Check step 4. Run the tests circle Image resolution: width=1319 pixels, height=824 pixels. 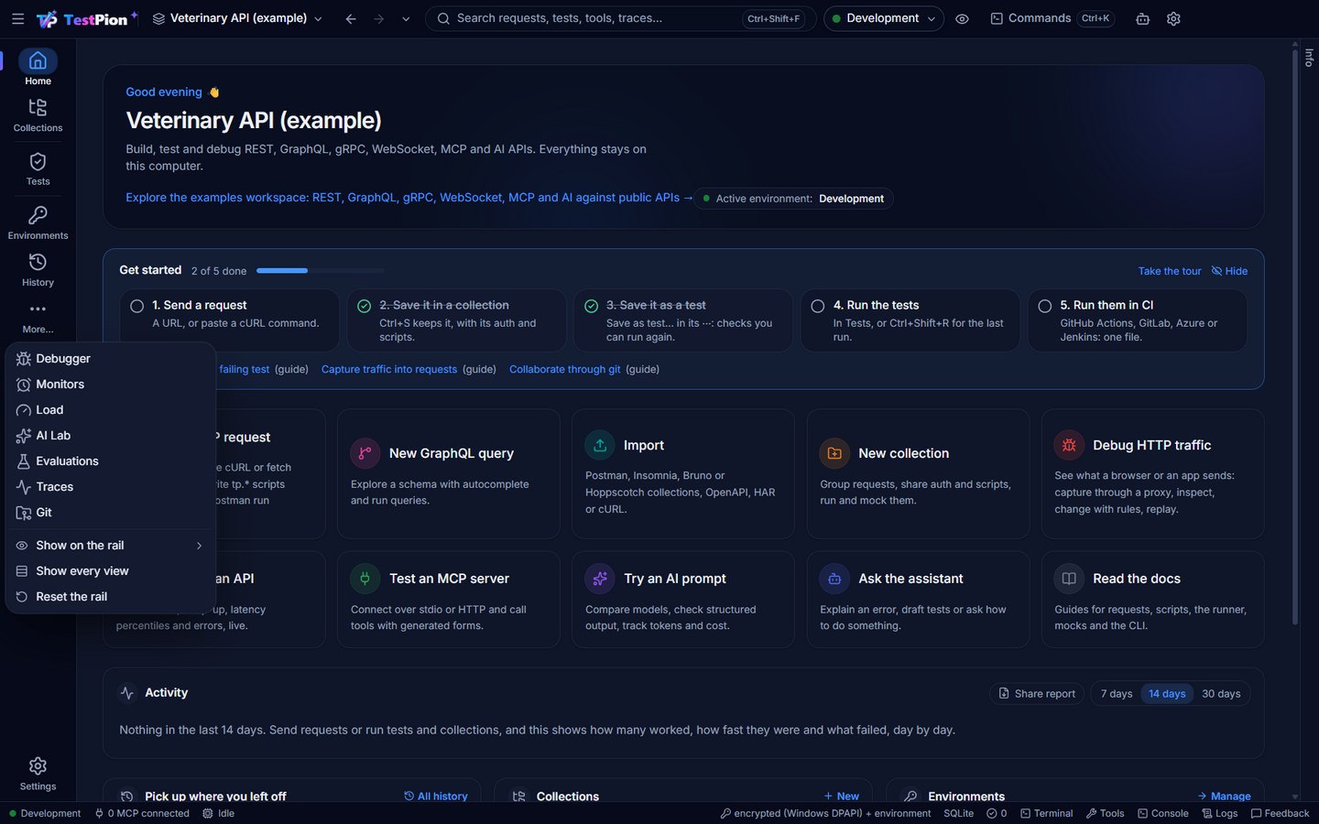pos(818,306)
